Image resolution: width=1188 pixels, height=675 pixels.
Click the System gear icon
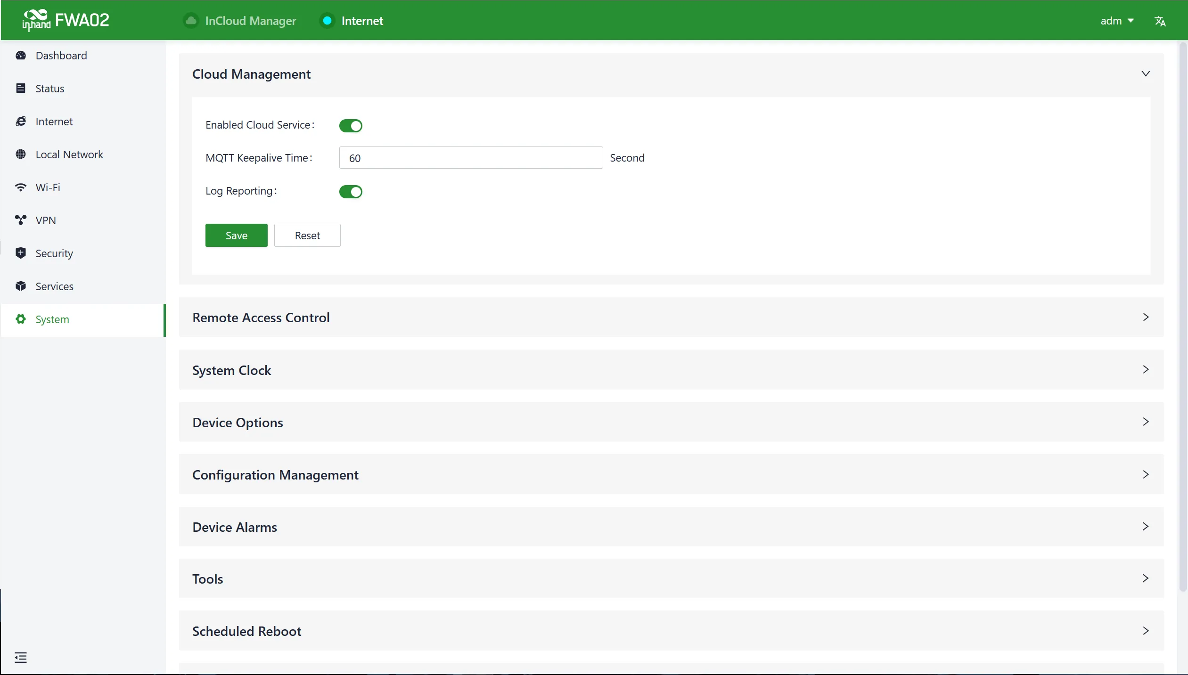[21, 319]
